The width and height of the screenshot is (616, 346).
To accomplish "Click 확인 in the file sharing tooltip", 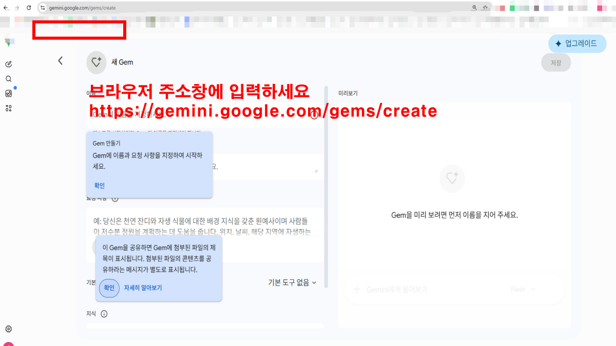I will pyautogui.click(x=109, y=288).
